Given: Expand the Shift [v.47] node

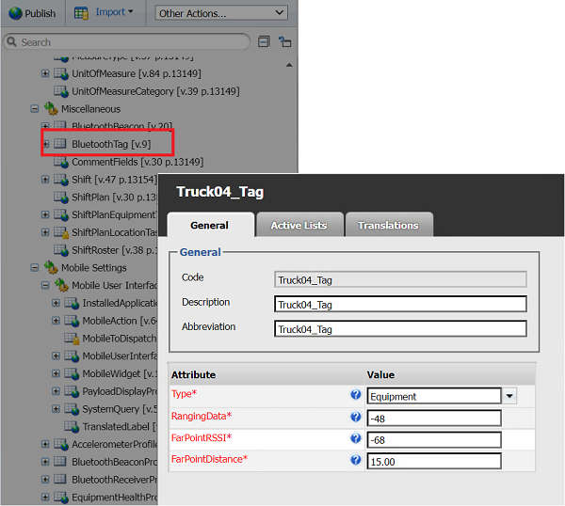Looking at the screenshot, I should [45, 180].
